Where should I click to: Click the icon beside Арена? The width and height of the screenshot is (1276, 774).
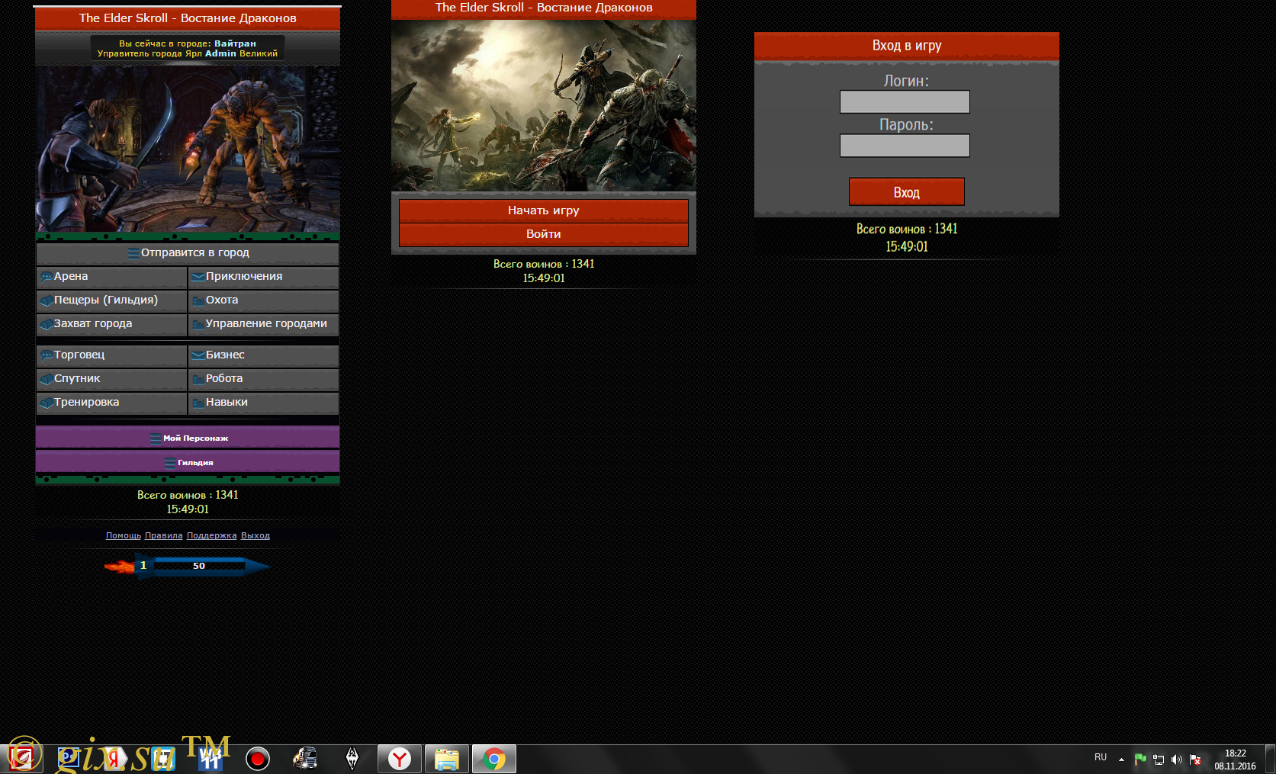pyautogui.click(x=47, y=278)
